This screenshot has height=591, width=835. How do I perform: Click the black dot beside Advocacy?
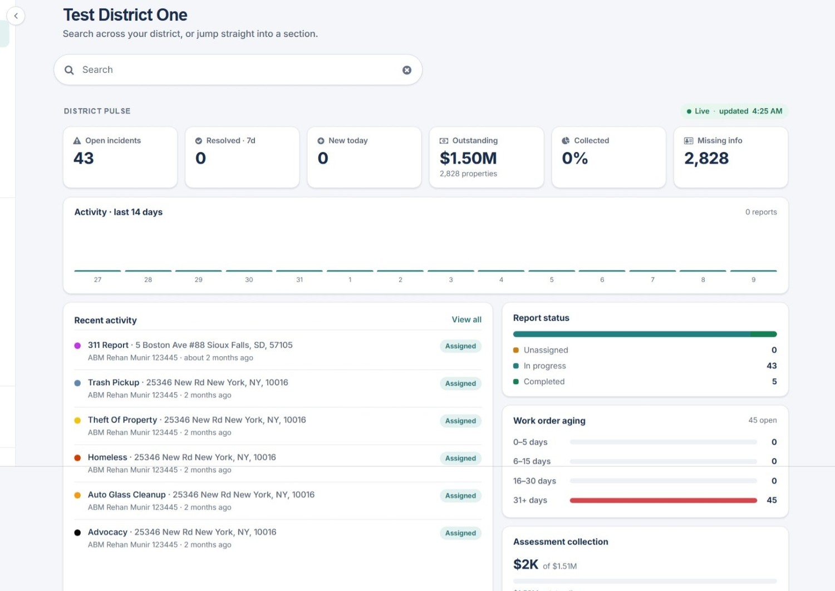pos(77,533)
